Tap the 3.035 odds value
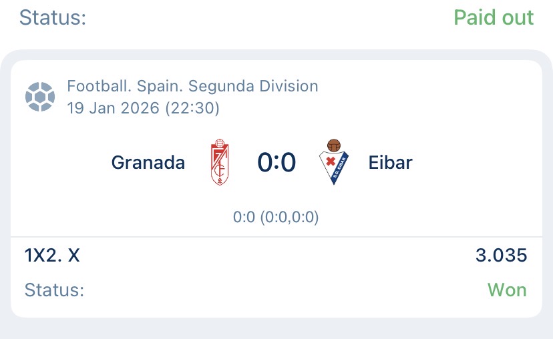553x339 pixels. point(501,255)
